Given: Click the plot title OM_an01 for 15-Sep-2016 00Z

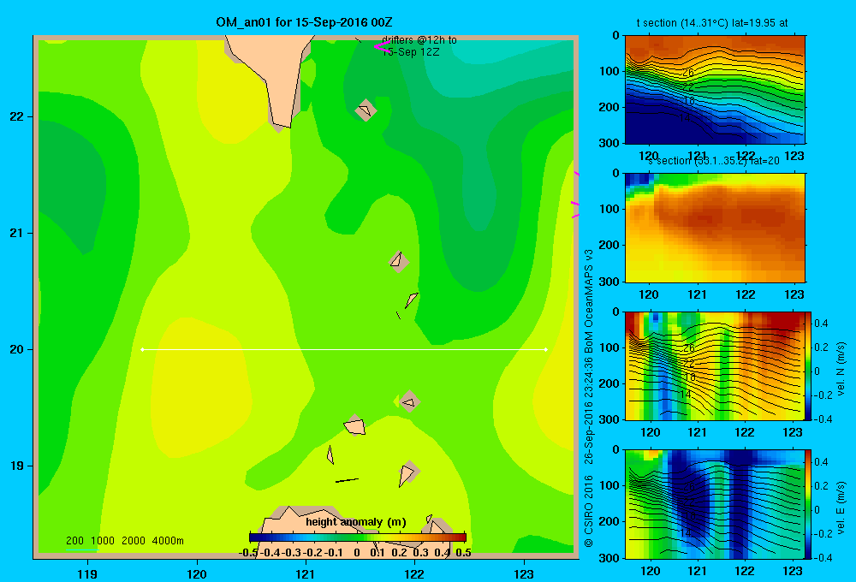Looking at the screenshot, I should coord(304,22).
